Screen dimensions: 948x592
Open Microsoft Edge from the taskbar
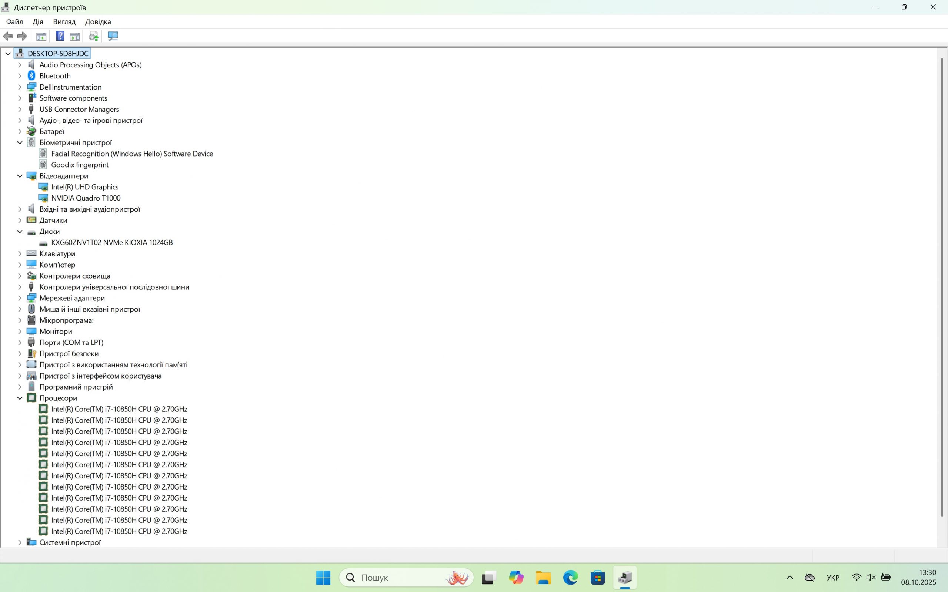point(570,578)
